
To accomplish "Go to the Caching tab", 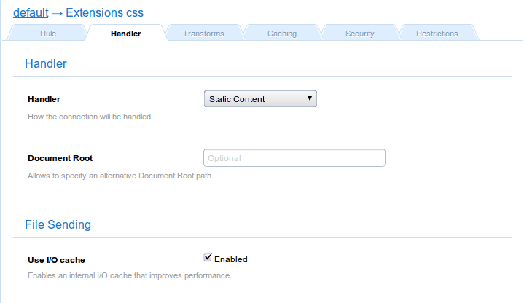I will pyautogui.click(x=282, y=34).
